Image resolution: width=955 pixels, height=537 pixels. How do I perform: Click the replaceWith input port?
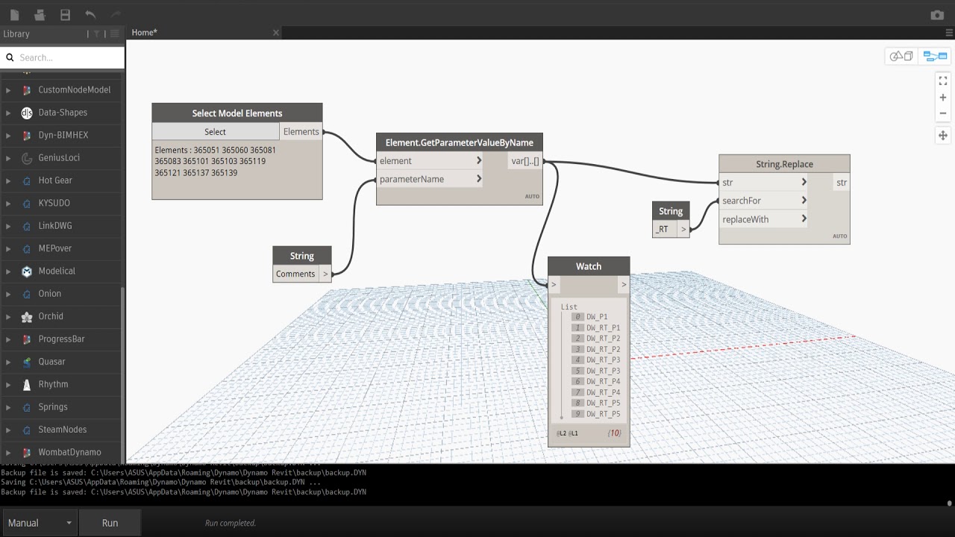click(763, 219)
